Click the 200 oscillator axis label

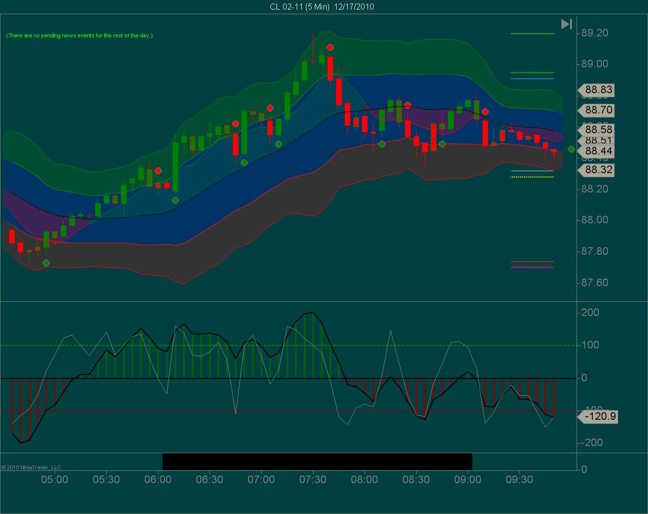coord(590,312)
